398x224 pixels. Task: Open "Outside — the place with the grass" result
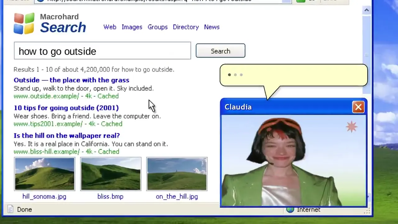pos(72,80)
